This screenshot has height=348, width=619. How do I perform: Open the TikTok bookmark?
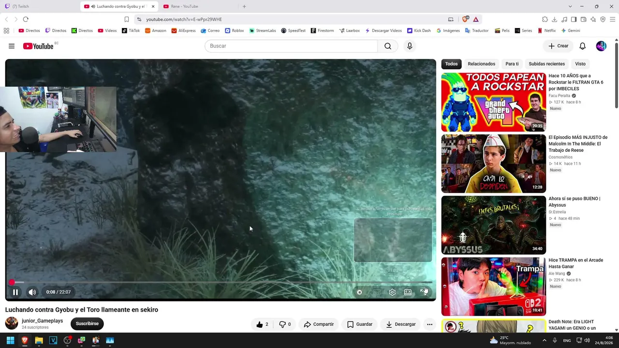(x=131, y=30)
